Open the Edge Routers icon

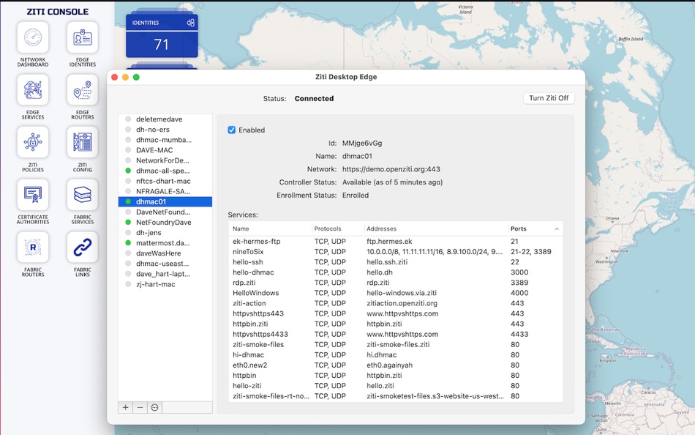tap(83, 90)
